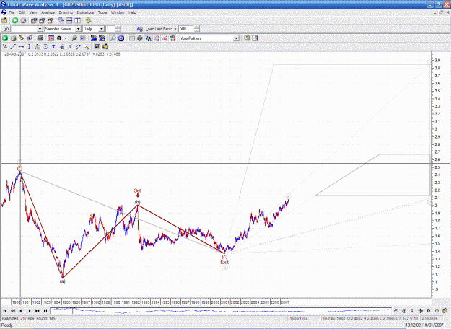This screenshot has width=451, height=329.
Task: Click the printer icon
Action: tap(40, 38)
